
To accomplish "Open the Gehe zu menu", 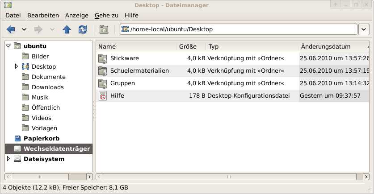I will (106, 15).
